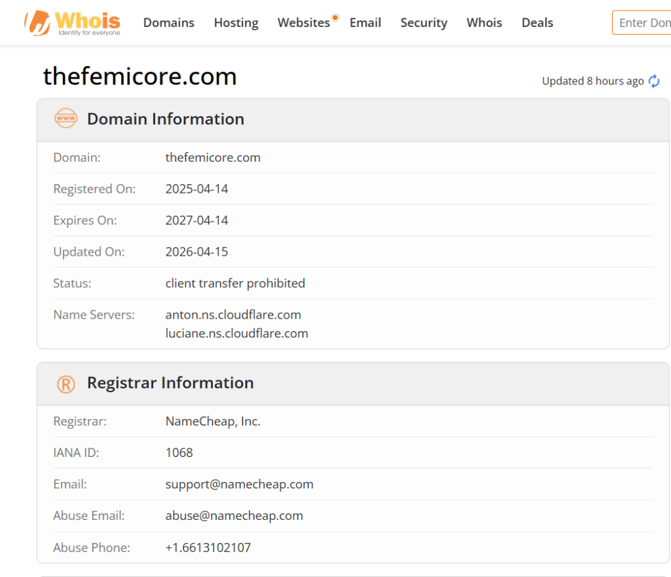Open the Whois menu item

484,23
